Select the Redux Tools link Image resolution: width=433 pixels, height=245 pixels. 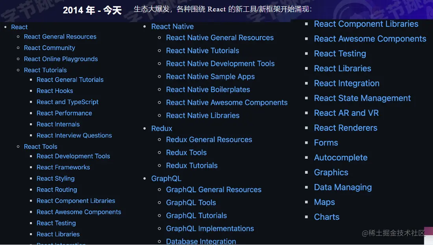point(187,152)
